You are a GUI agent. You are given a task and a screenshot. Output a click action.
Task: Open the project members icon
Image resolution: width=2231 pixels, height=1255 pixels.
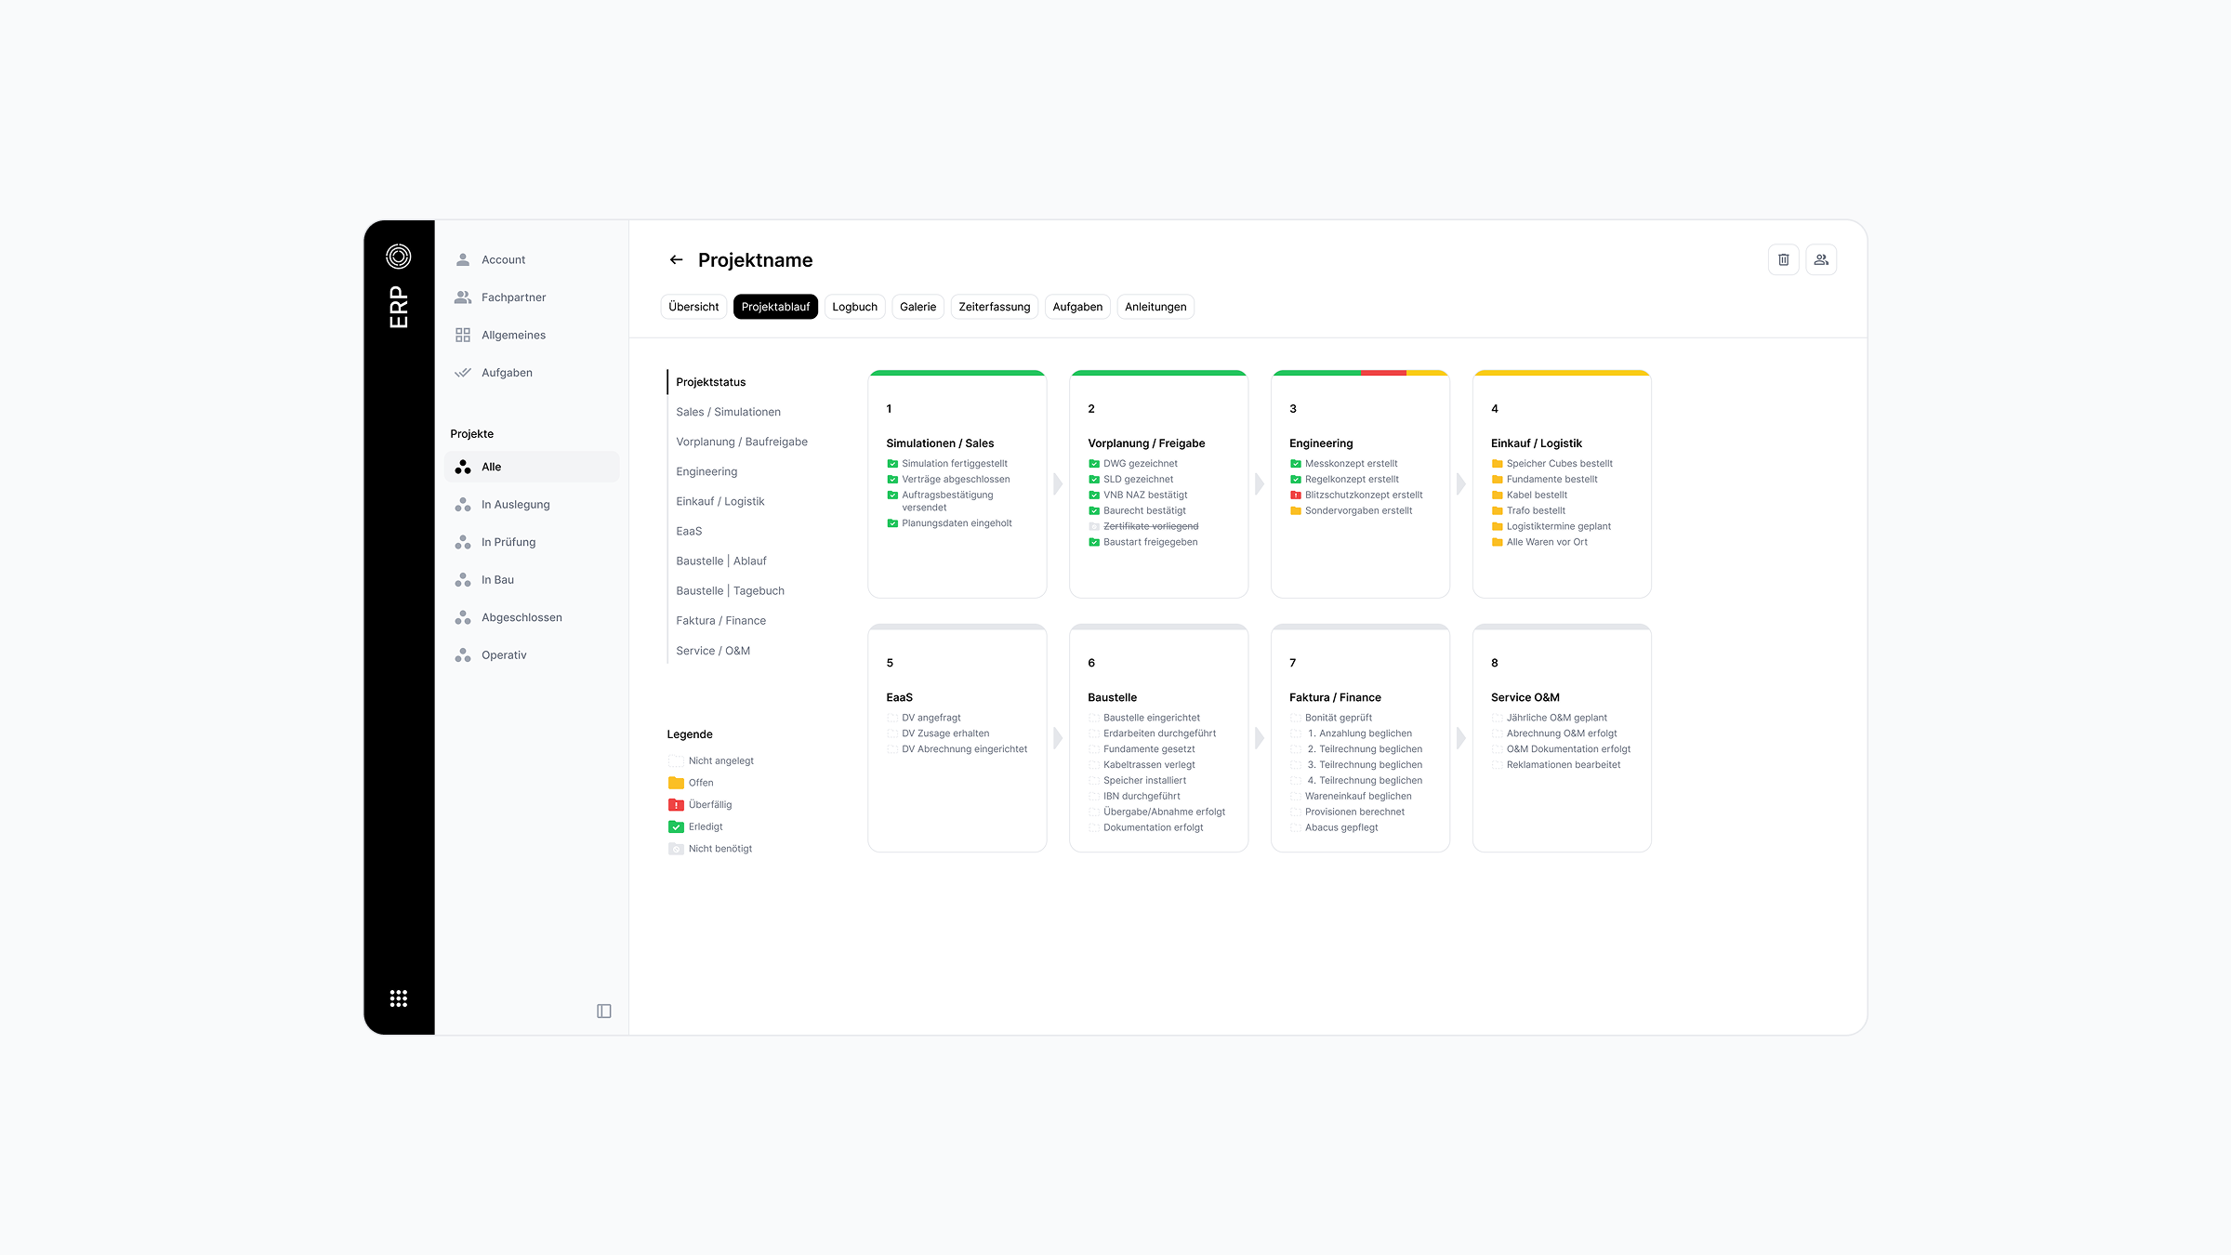coord(1821,259)
